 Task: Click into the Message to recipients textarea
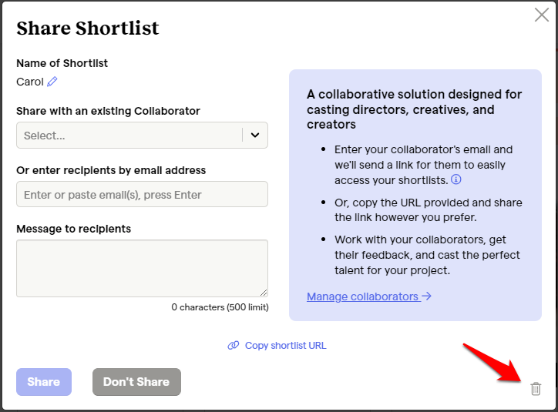click(x=142, y=268)
